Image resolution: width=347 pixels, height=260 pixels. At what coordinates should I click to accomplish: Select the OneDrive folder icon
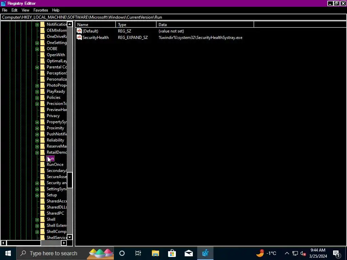(42, 37)
